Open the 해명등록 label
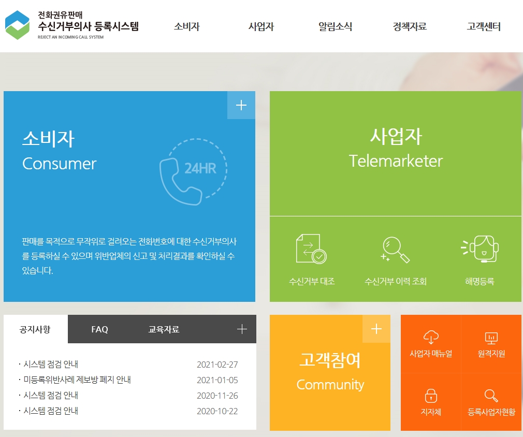 point(480,281)
